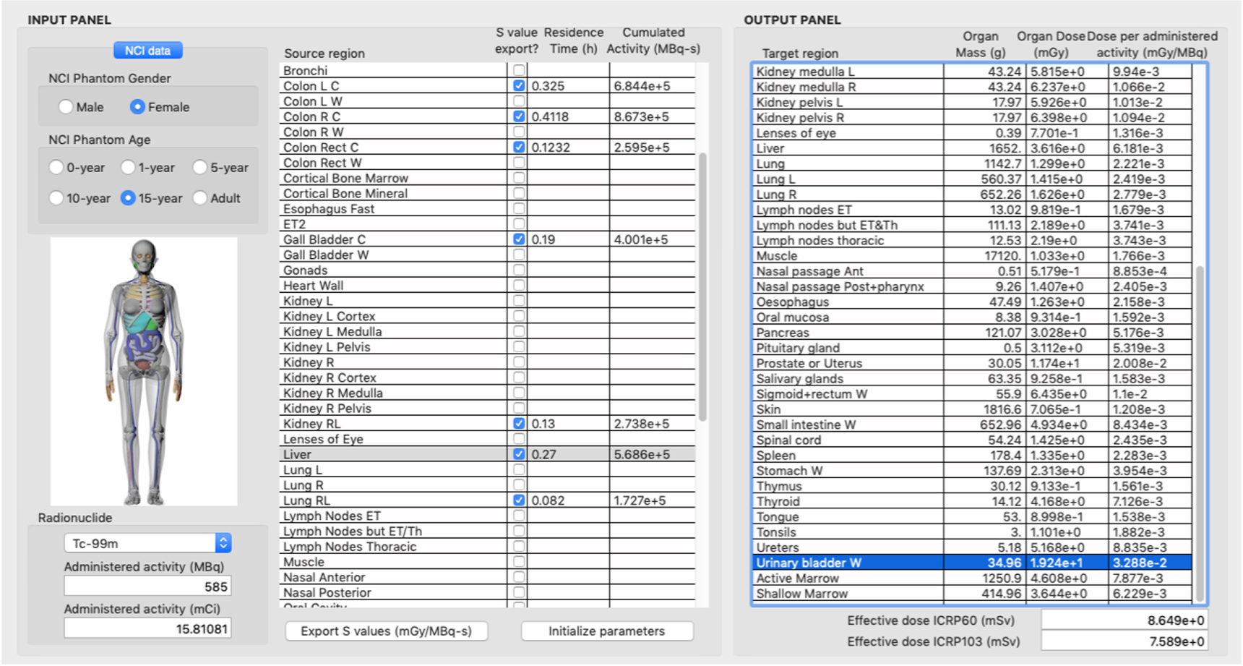The height and width of the screenshot is (666, 1243).
Task: Select the Active Marrow target row
Action: pyautogui.click(x=971, y=578)
